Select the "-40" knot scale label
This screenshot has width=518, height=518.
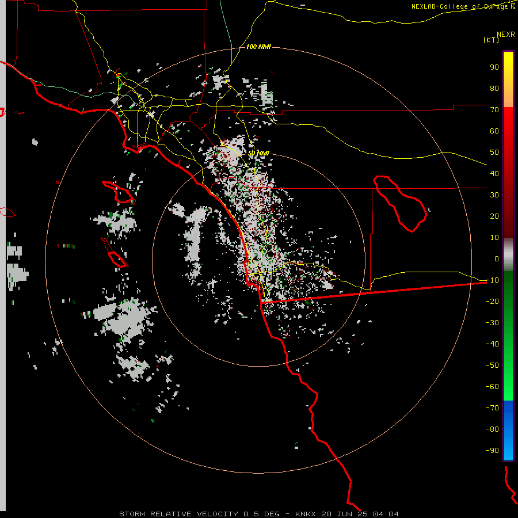(492, 344)
